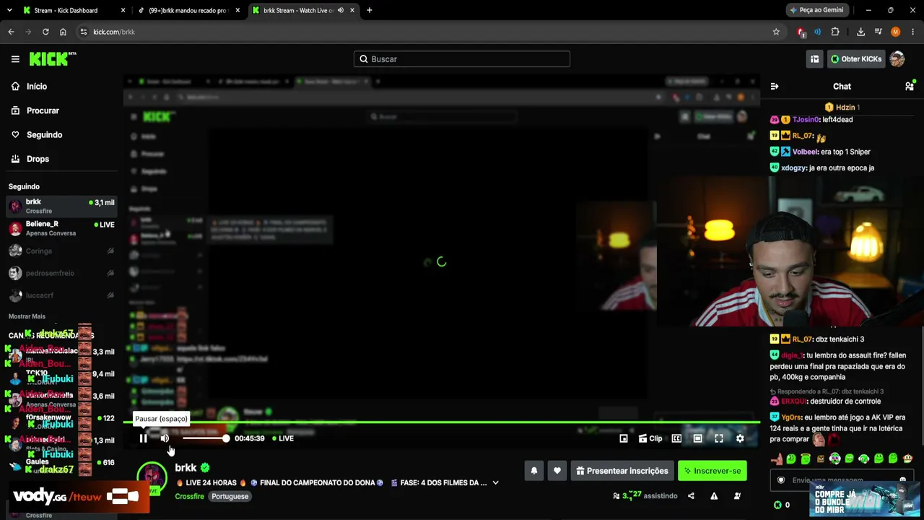The width and height of the screenshot is (924, 520).
Task: Select the Portuguese language tag
Action: 230,496
